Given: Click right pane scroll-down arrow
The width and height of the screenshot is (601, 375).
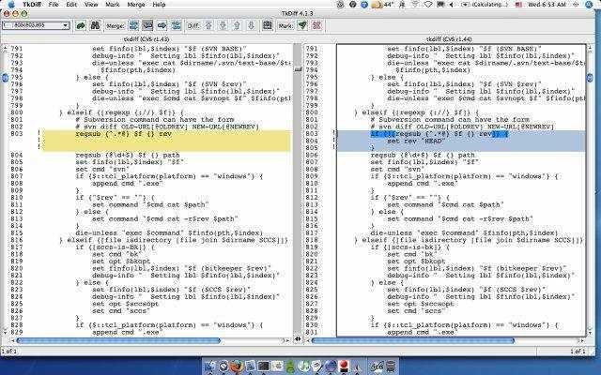Looking at the screenshot, I should 590,333.
